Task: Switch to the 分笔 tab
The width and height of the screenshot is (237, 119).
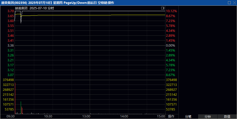Action: pyautogui.click(x=188, y=117)
